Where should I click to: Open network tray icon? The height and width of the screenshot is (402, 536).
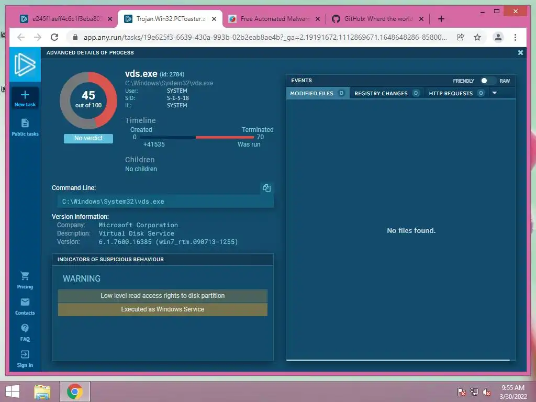coord(474,392)
